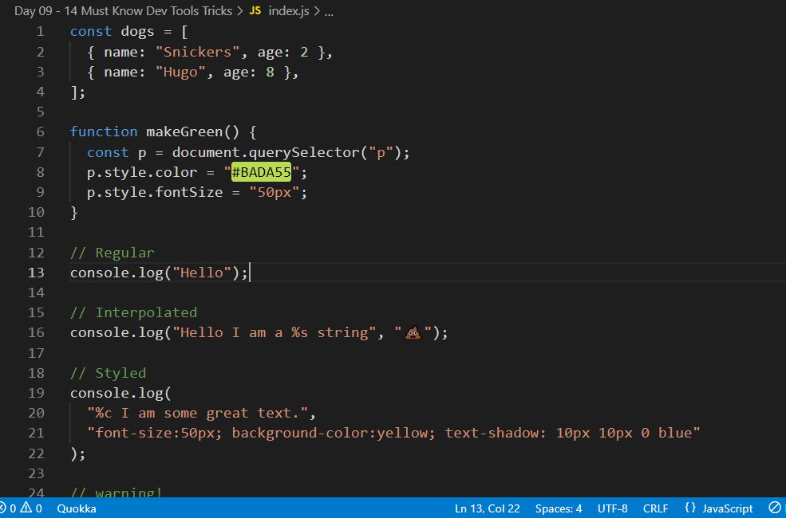Viewport: 786px width, 518px height.
Task: Select end-of-line sequence via CRLF
Action: [656, 508]
